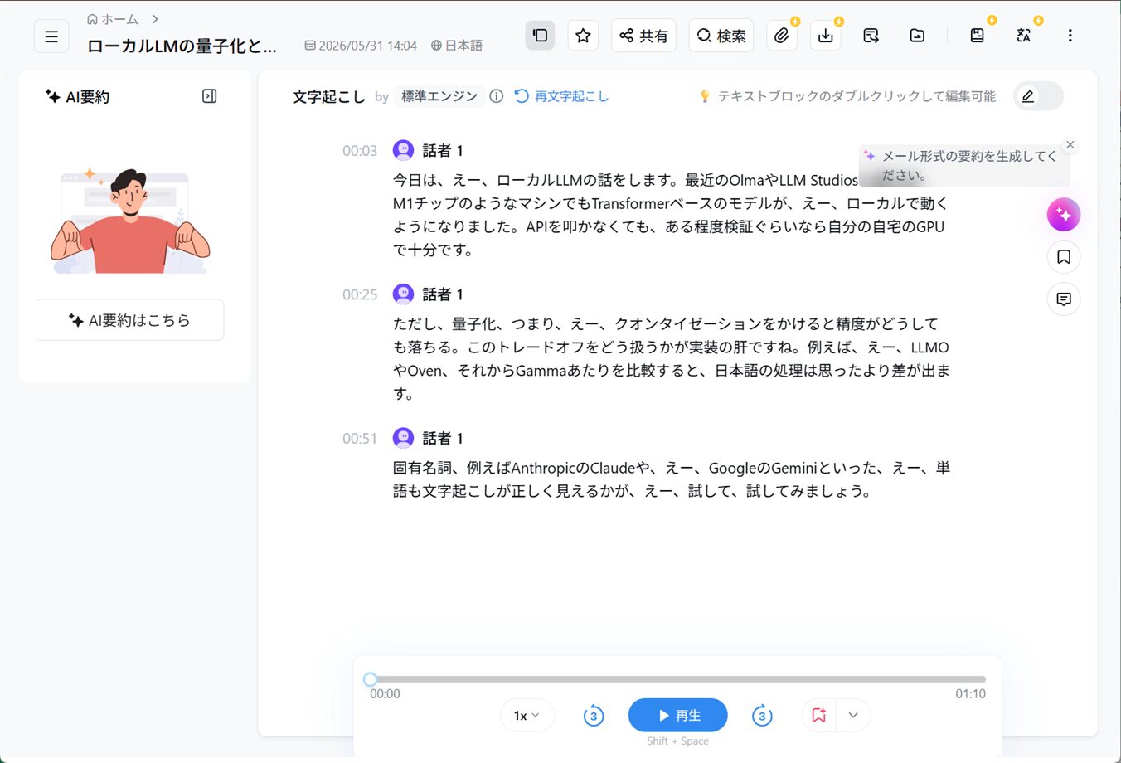Add a bookmark flag at current time
The height and width of the screenshot is (763, 1121).
tap(819, 715)
